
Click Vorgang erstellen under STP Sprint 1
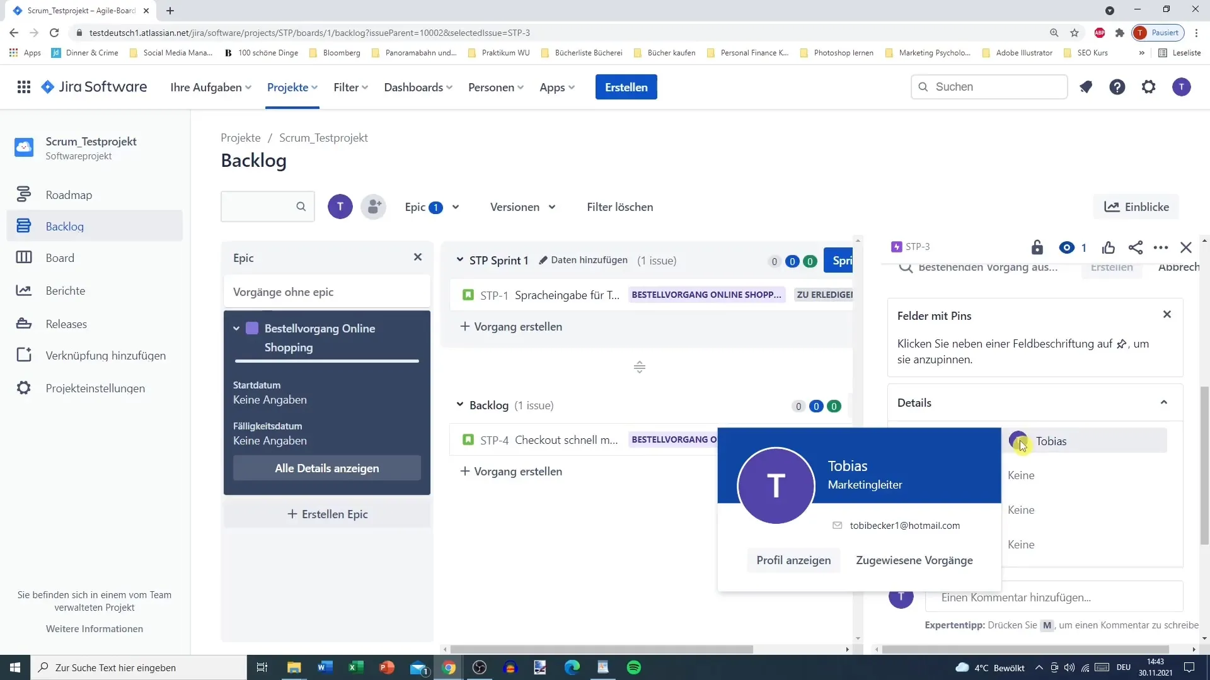point(511,326)
